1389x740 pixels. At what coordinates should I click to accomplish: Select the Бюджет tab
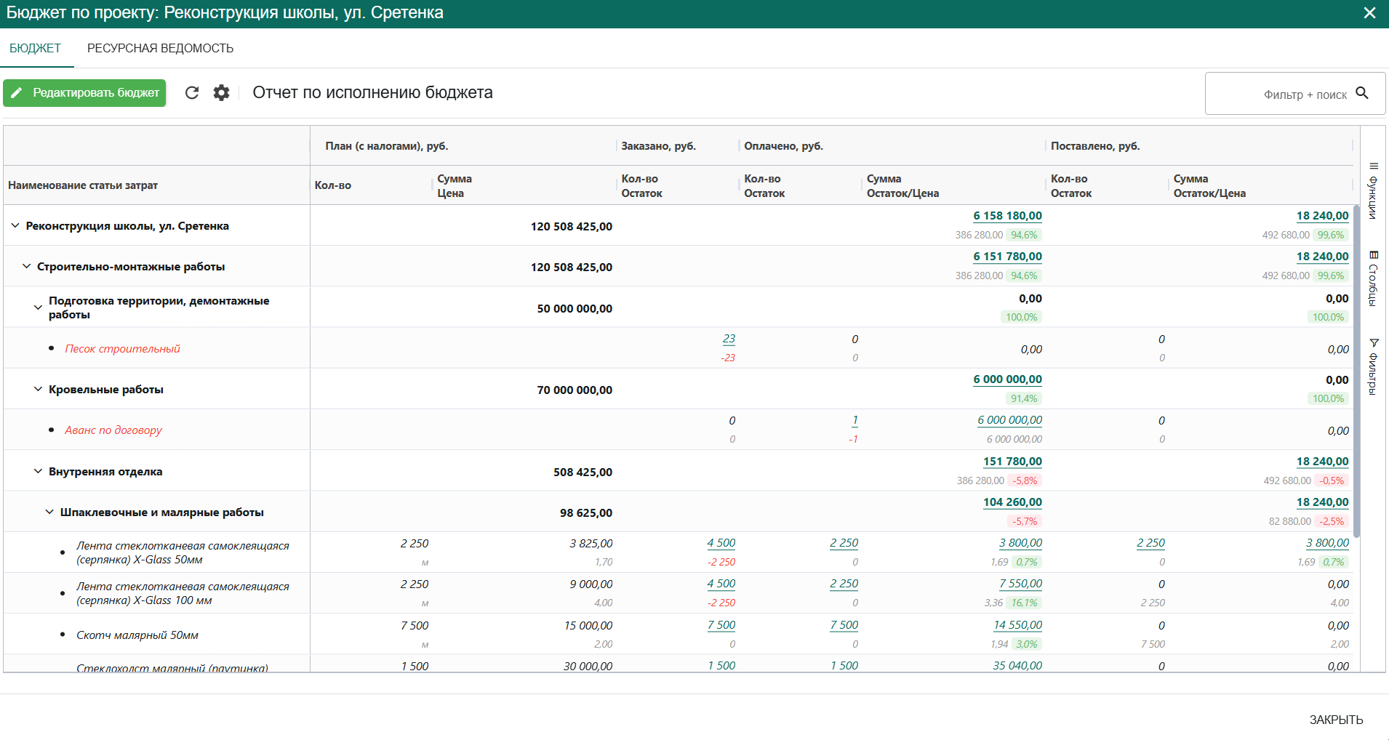(35, 48)
